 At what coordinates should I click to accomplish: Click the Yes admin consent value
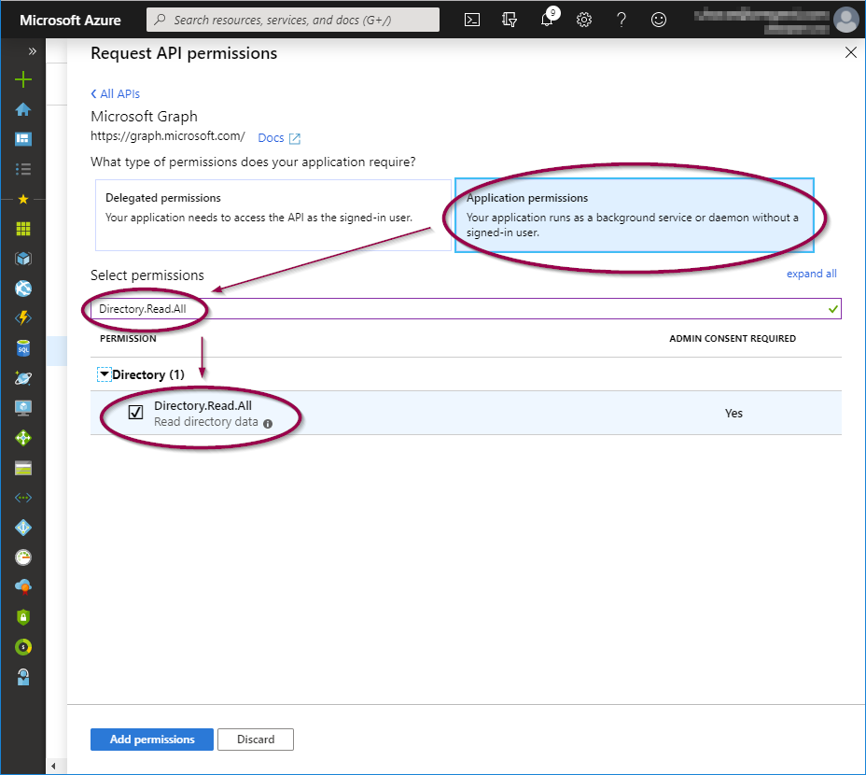tap(733, 414)
